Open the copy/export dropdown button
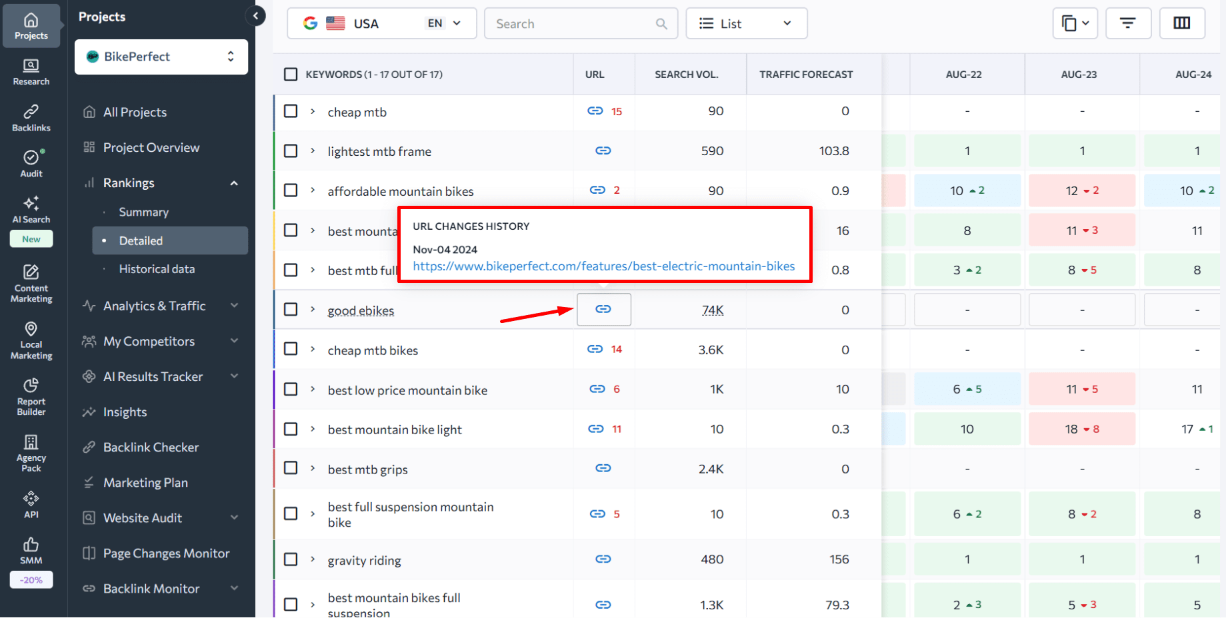1226x618 pixels. point(1075,23)
